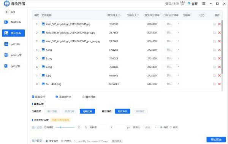
Task: Switch to 图片压缩 image compression tab
Action: pyautogui.click(x=13, y=33)
